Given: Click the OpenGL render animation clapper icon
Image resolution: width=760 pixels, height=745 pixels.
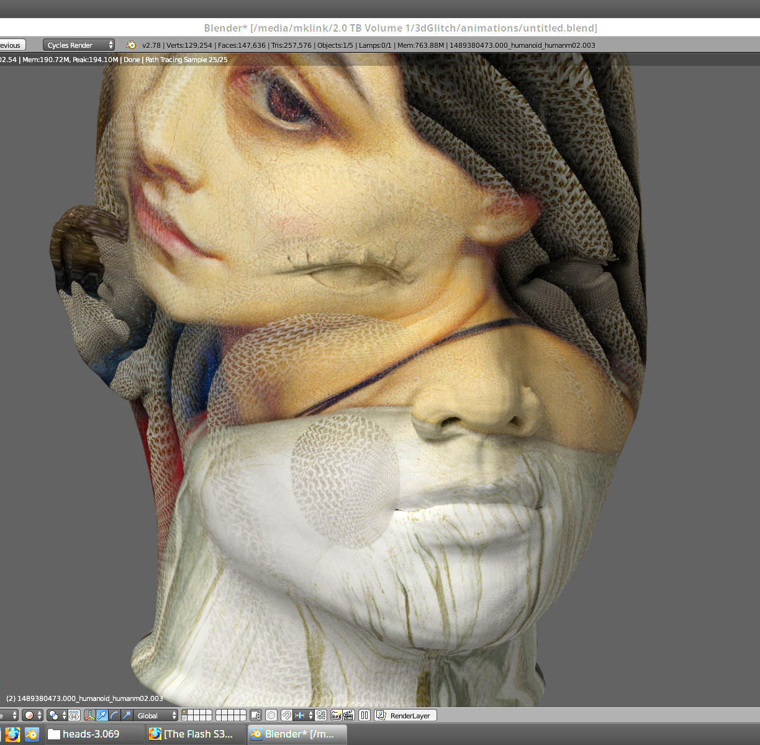Looking at the screenshot, I should [x=348, y=715].
